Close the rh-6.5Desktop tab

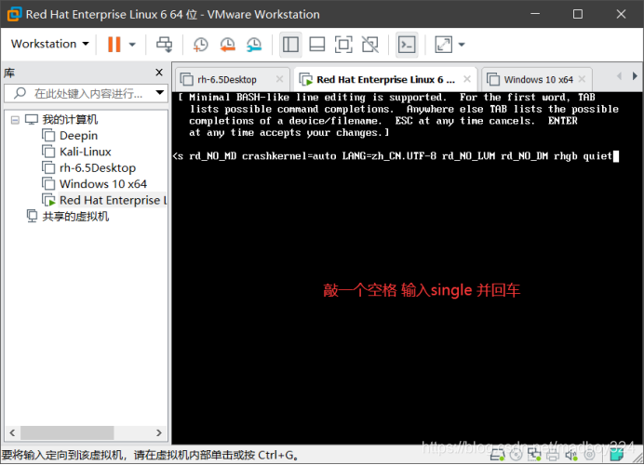[280, 79]
